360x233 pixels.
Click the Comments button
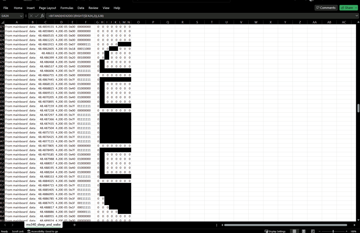[326, 8]
